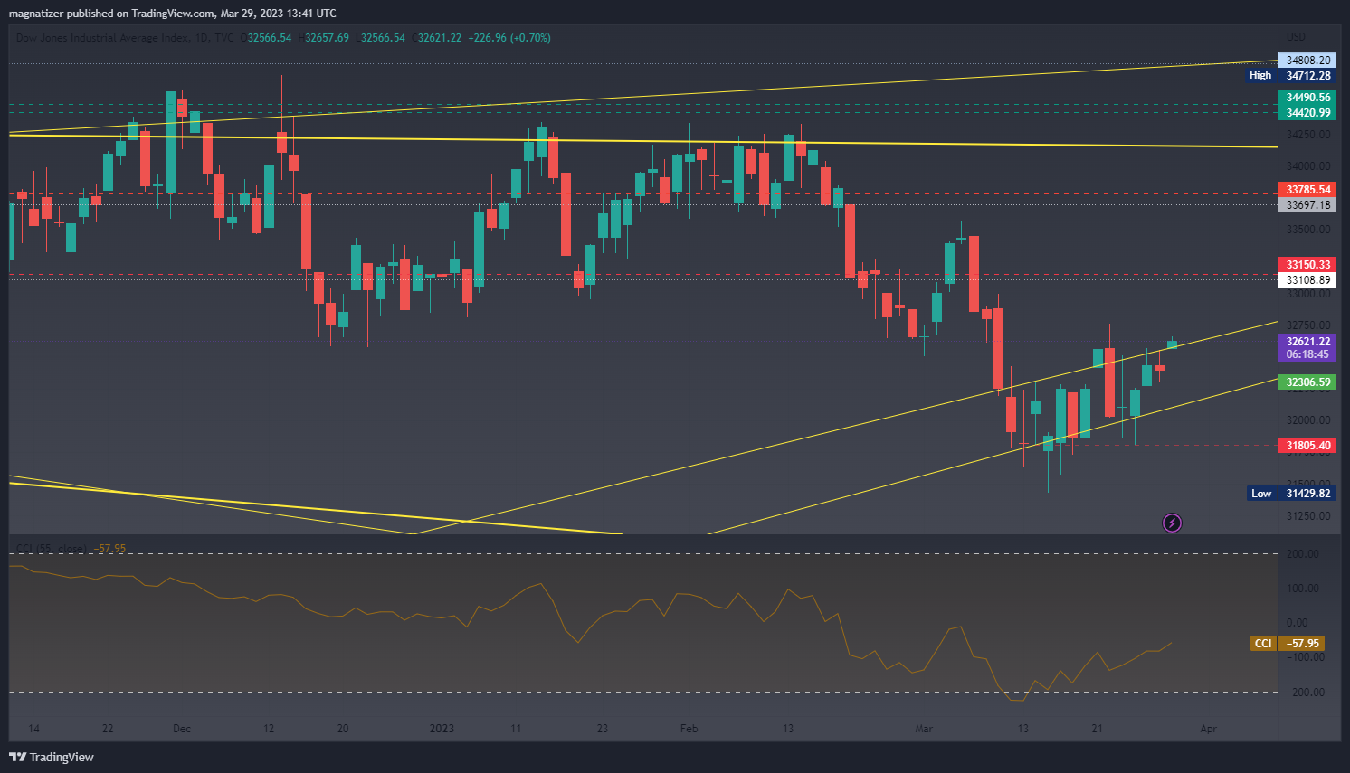Select the CCI -57.95 axis label

pyautogui.click(x=1288, y=644)
